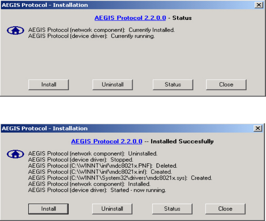The image size is (266, 221).
Task: Select the mdc8021x.PNF 'Deleted.' line
Action: (103, 166)
